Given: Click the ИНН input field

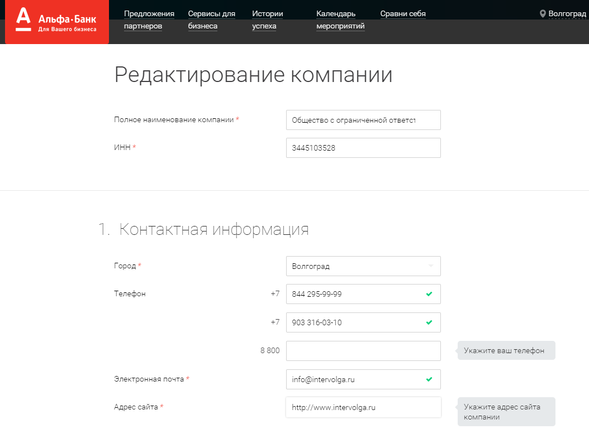Looking at the screenshot, I should 363,148.
